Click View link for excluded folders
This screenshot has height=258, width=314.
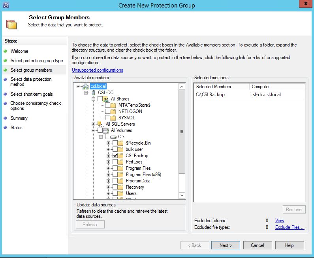tap(280, 221)
